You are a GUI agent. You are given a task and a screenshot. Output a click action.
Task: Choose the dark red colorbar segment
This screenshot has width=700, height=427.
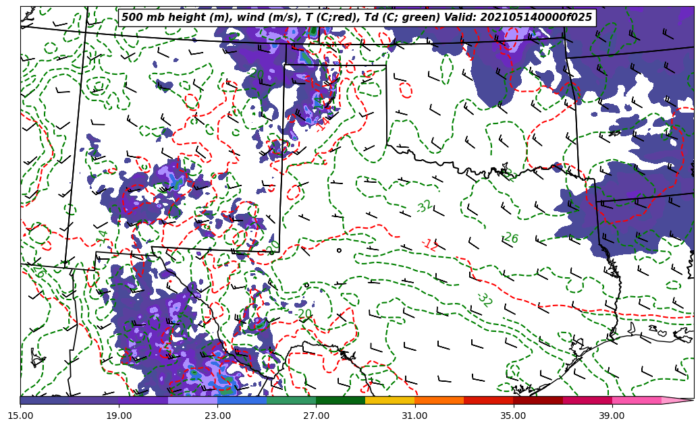tap(537, 401)
